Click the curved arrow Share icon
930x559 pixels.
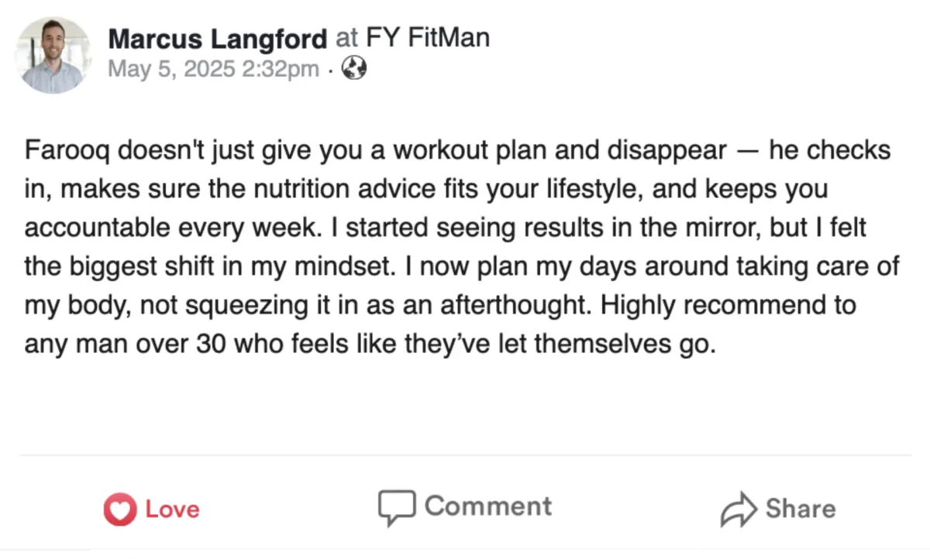click(x=739, y=509)
